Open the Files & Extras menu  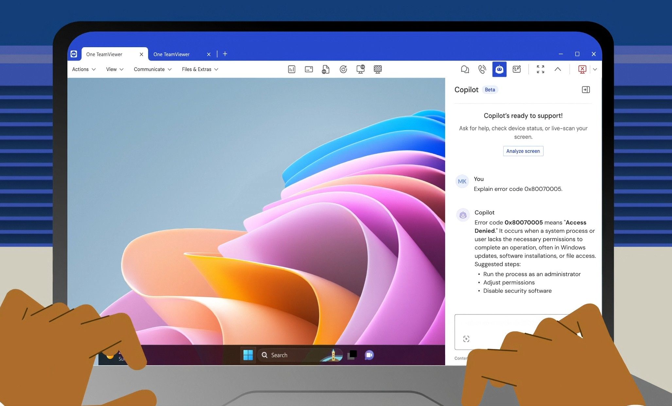(200, 69)
